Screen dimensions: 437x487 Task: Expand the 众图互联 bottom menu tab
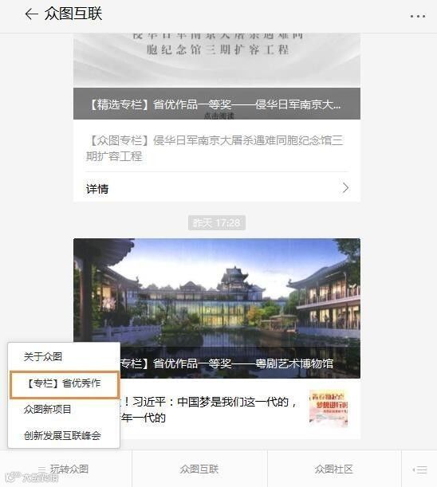pyautogui.click(x=199, y=469)
